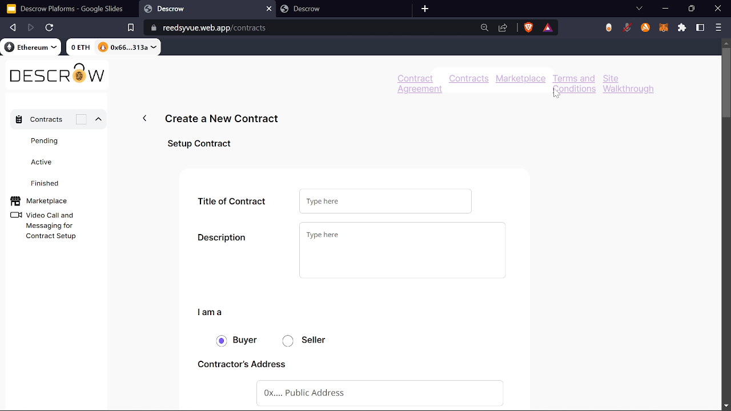Viewport: 731px width, 411px height.
Task: Click the Marketplace storefront icon in sidebar
Action: (x=15, y=201)
